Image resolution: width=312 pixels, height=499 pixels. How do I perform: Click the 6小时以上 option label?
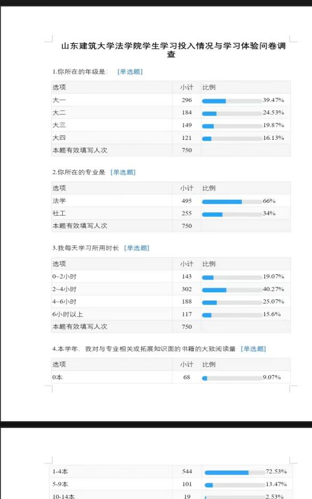(x=68, y=314)
